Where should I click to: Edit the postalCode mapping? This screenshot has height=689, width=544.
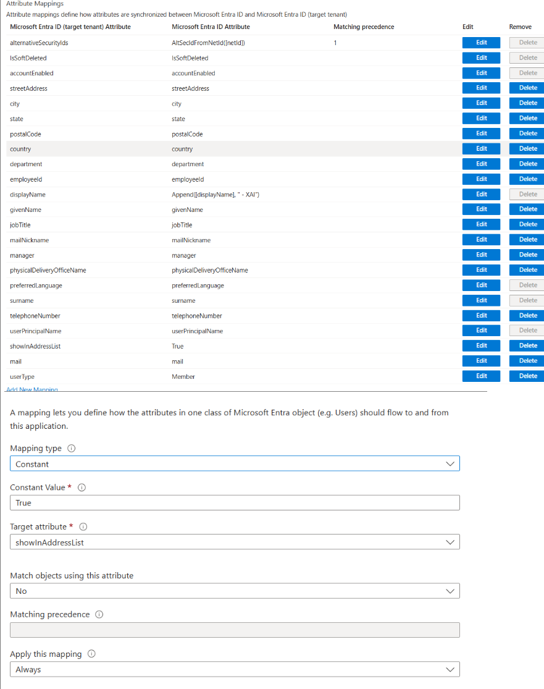click(481, 133)
